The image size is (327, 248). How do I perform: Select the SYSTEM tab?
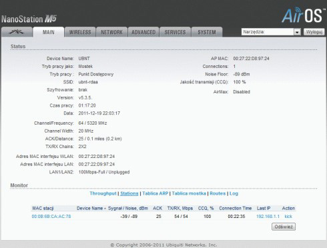[x=207, y=32]
